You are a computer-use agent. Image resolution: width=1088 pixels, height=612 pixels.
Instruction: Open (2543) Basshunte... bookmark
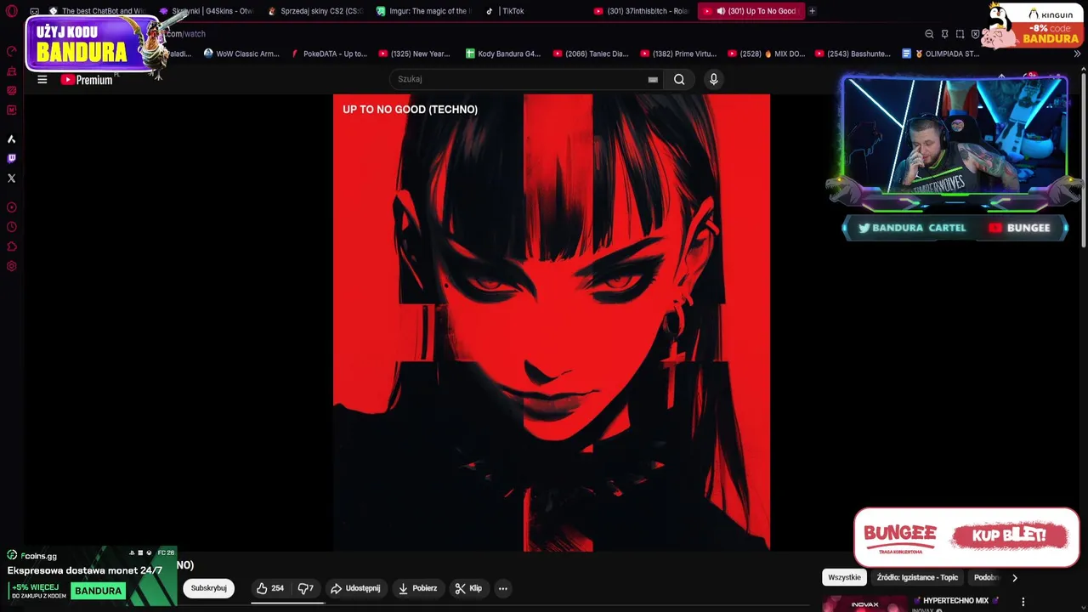(x=853, y=54)
